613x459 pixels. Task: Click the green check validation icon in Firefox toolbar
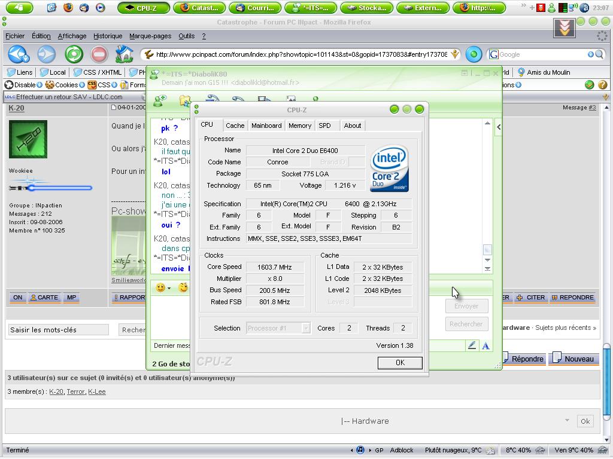(589, 85)
